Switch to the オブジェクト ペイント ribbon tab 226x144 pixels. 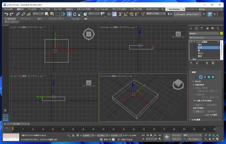[56, 19]
